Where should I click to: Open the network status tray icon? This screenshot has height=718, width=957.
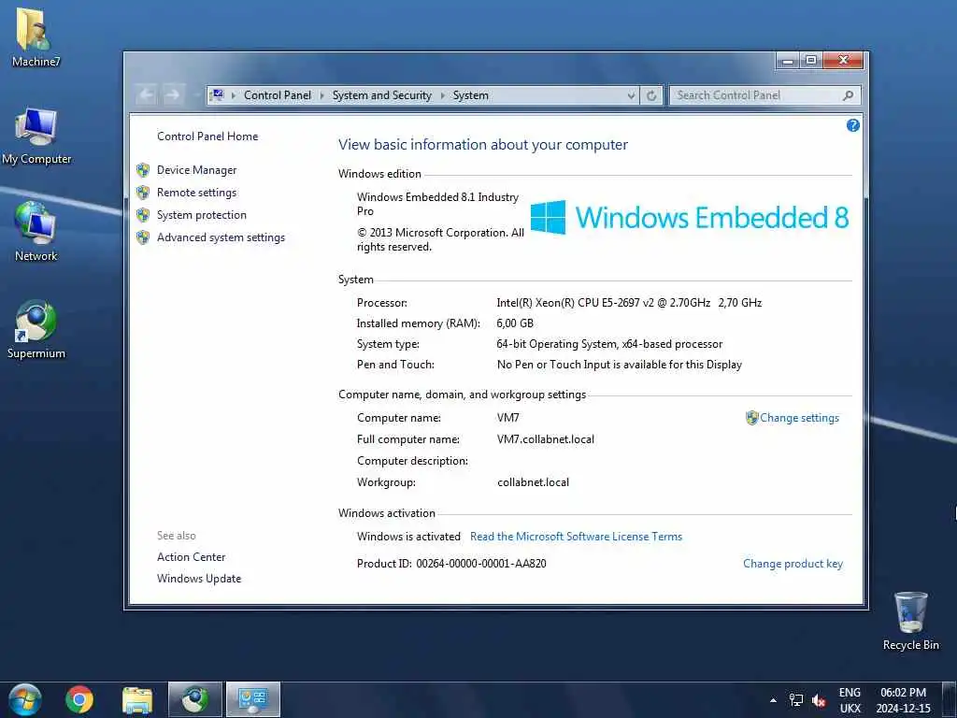click(x=796, y=699)
